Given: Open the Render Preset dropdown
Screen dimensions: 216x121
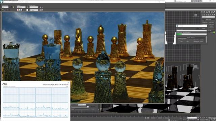Looking at the screenshot, I should tap(34, 7).
